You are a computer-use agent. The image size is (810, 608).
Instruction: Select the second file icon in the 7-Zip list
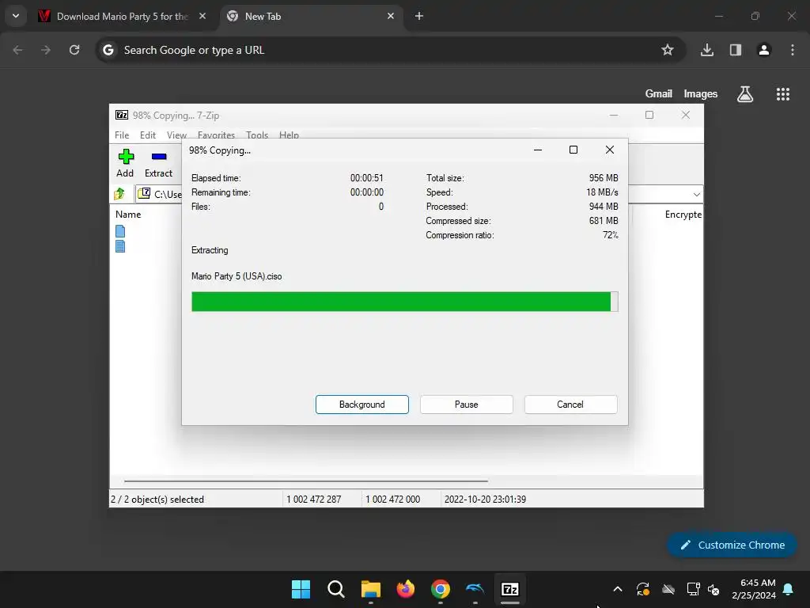tap(120, 246)
